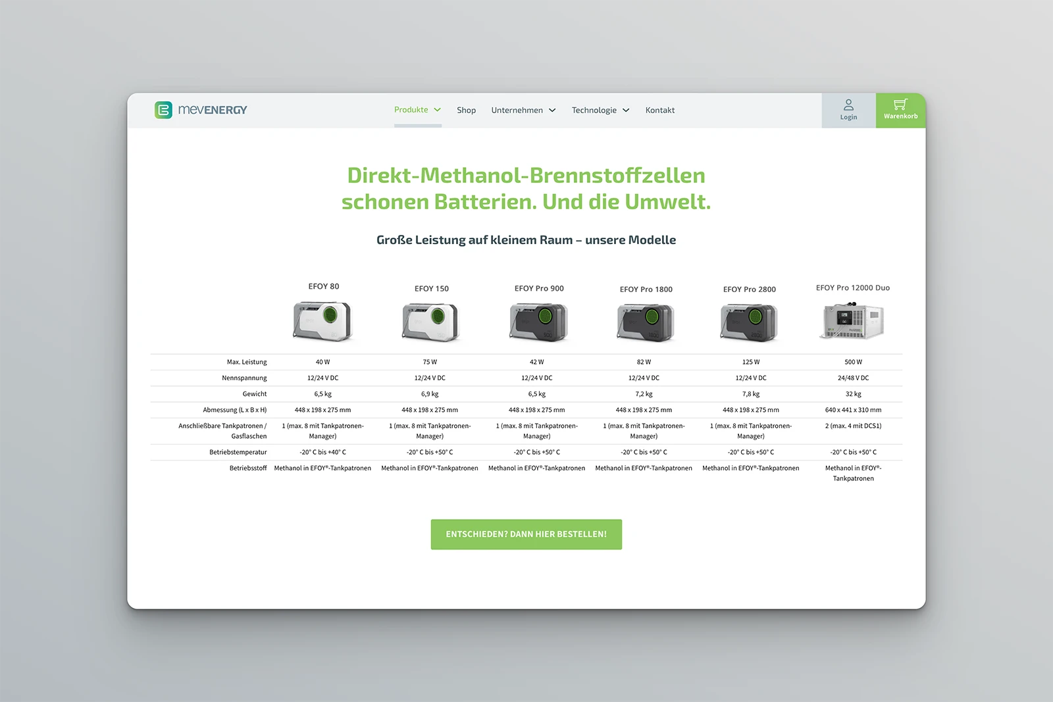This screenshot has width=1053, height=702.
Task: Select the EFOY 150 product image
Action: click(x=430, y=322)
